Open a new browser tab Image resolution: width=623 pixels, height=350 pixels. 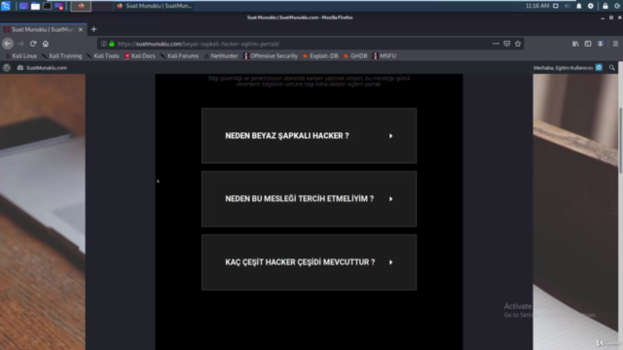[93, 29]
